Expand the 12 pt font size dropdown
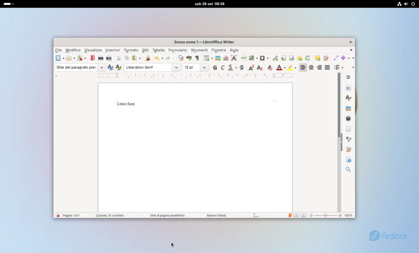This screenshot has height=253, width=419. (204, 67)
